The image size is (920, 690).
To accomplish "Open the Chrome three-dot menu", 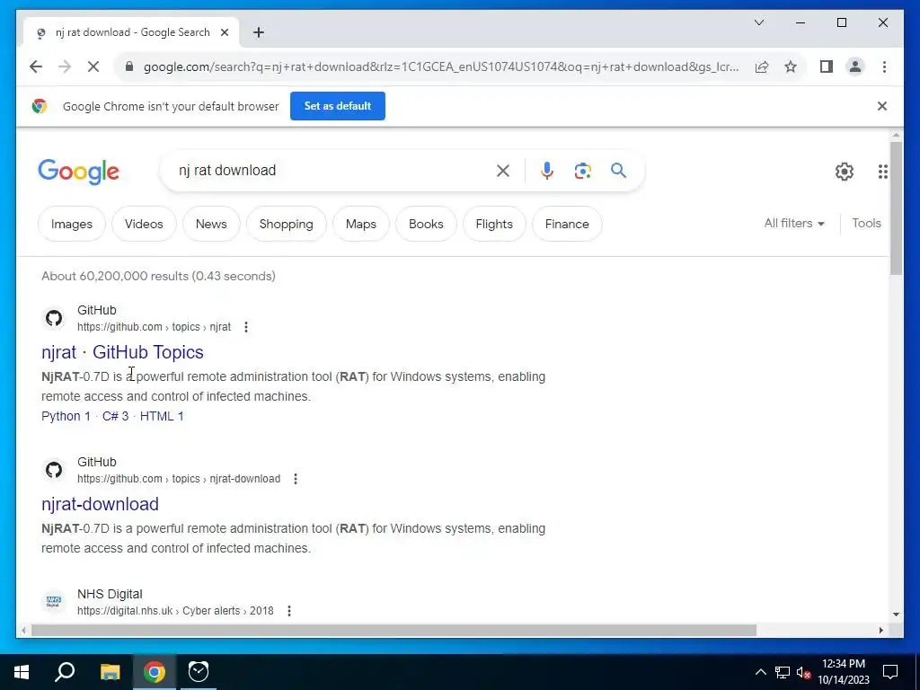I will coord(884,66).
